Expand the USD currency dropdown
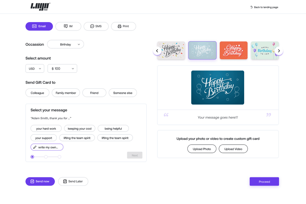 click(35, 69)
